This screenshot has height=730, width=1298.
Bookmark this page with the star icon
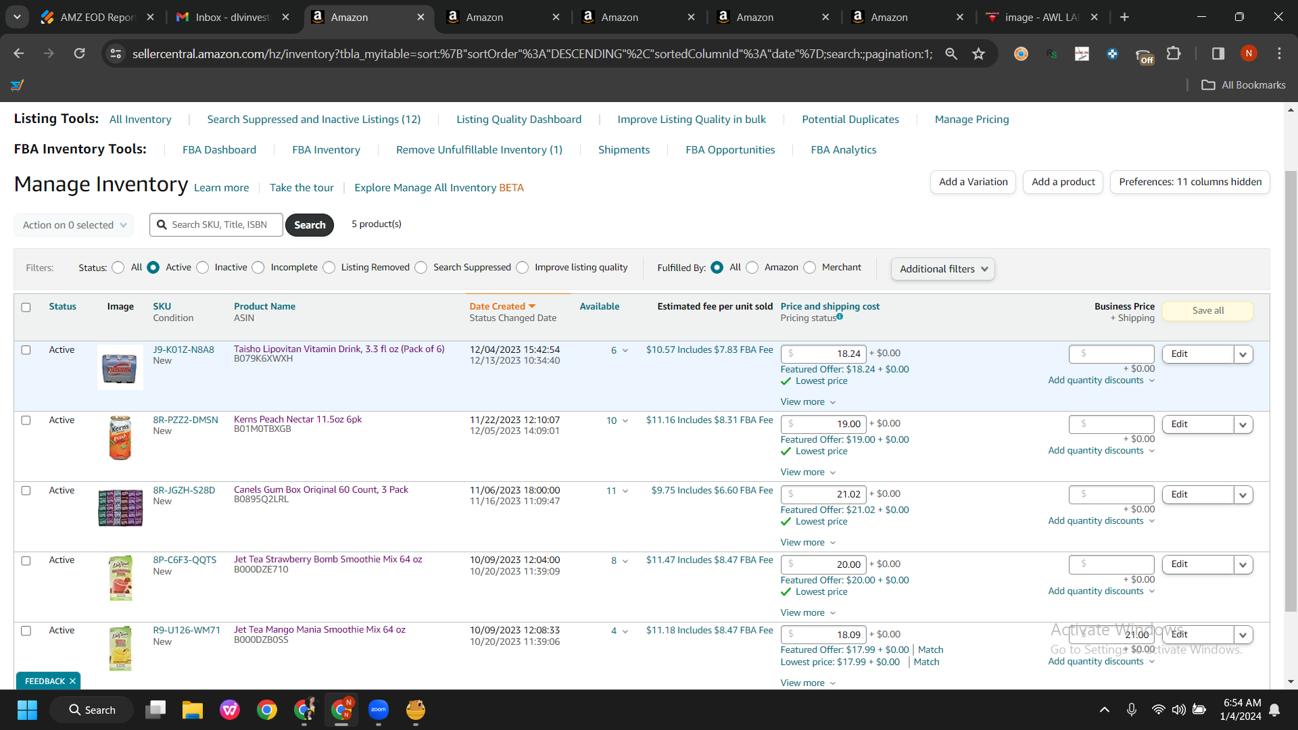pos(978,53)
